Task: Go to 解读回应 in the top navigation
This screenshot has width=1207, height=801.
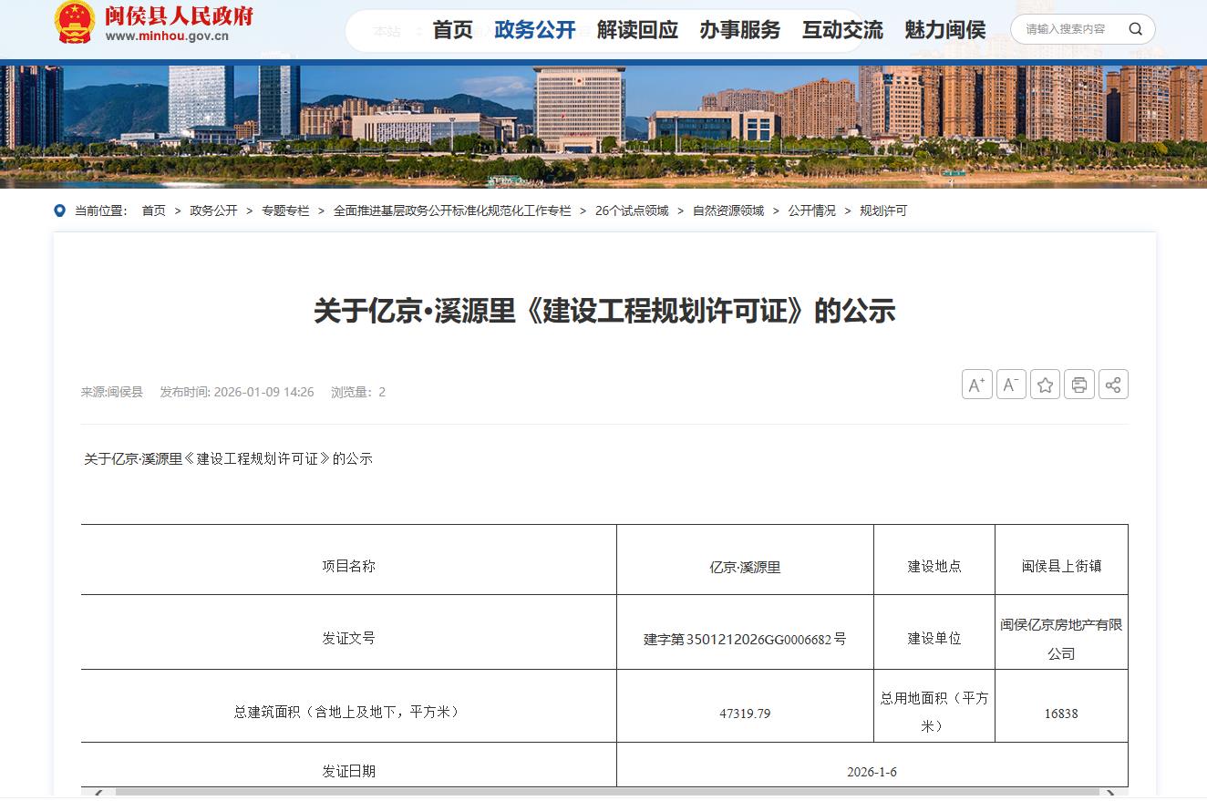Action: tap(637, 30)
